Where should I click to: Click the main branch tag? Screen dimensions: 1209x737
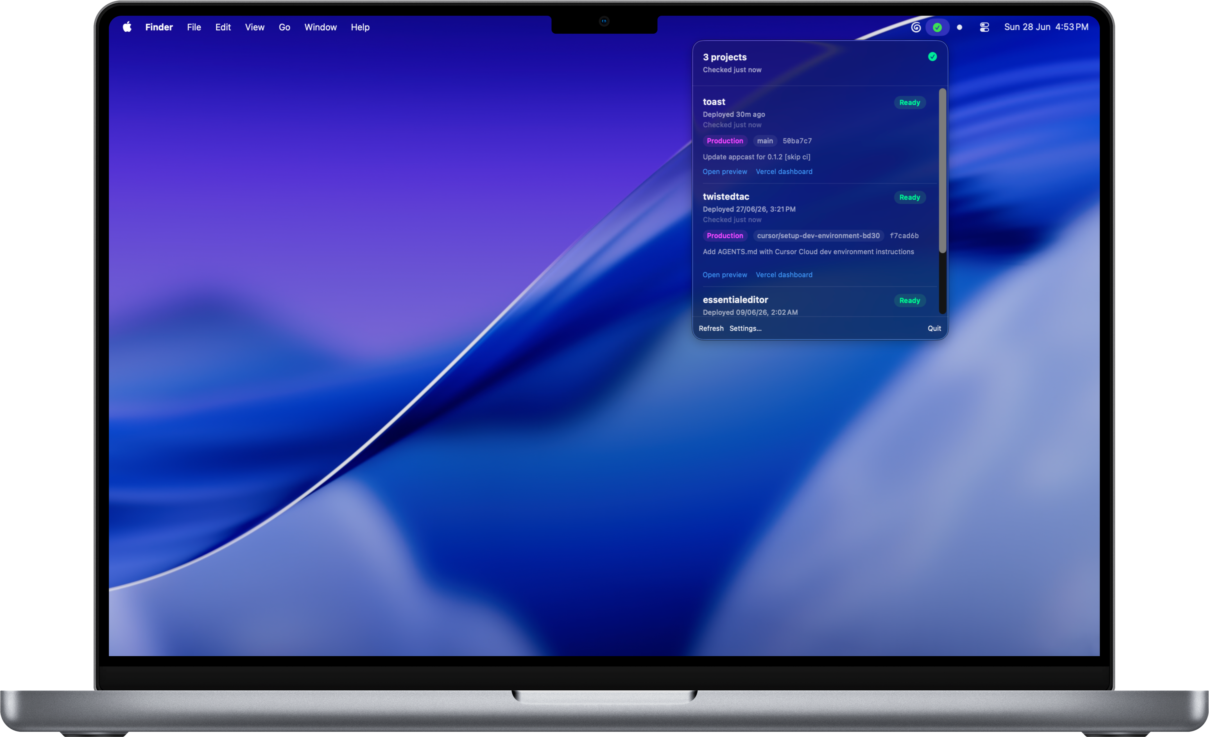(x=765, y=141)
